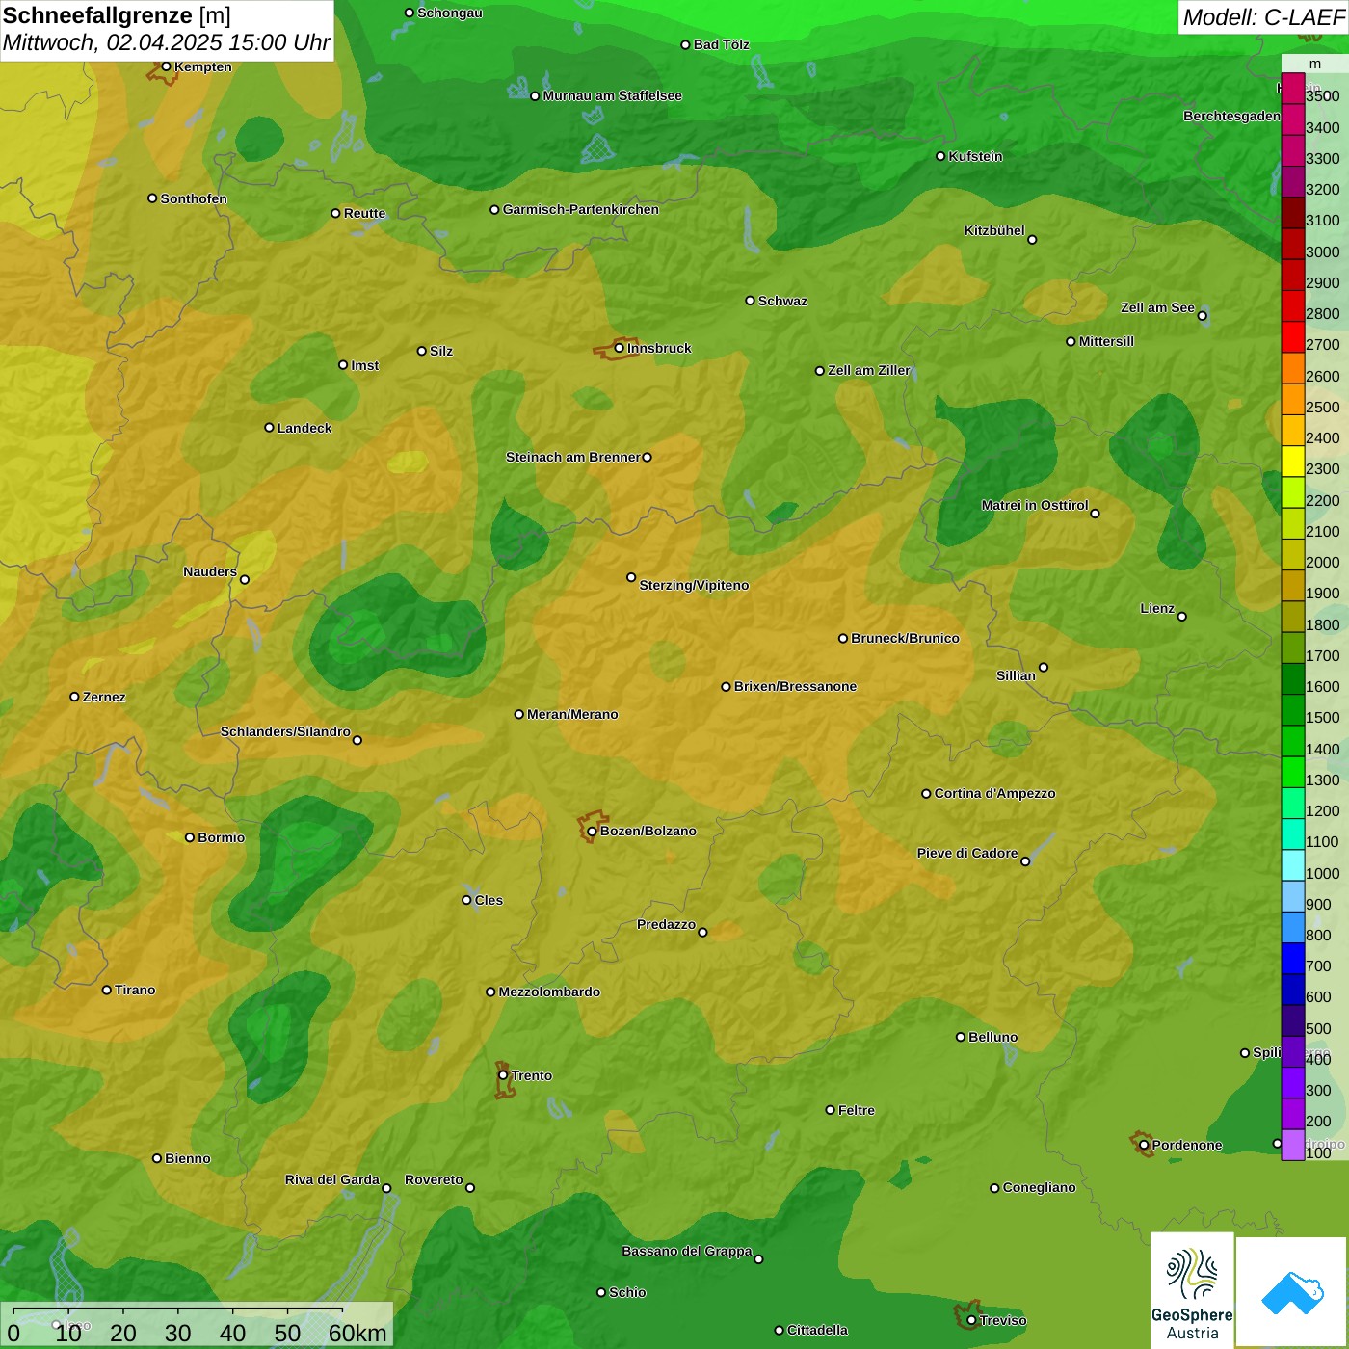
Task: Click the 60km scale bar label
Action: tap(357, 1333)
